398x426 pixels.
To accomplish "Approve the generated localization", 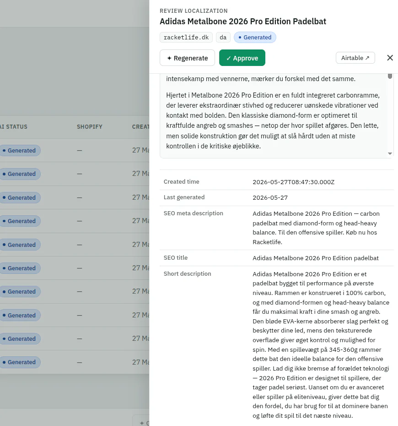I will (x=242, y=58).
